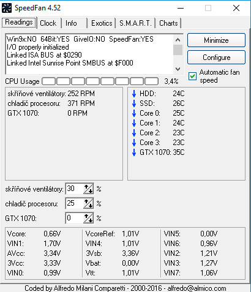Select the log line 'Linked ISA BUS at $0290'
The width and height of the screenshot is (251, 292).
(44, 55)
